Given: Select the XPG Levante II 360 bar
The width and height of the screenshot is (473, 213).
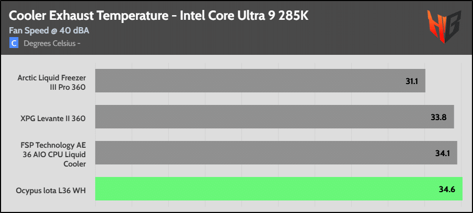Looking at the screenshot, I should (x=274, y=116).
